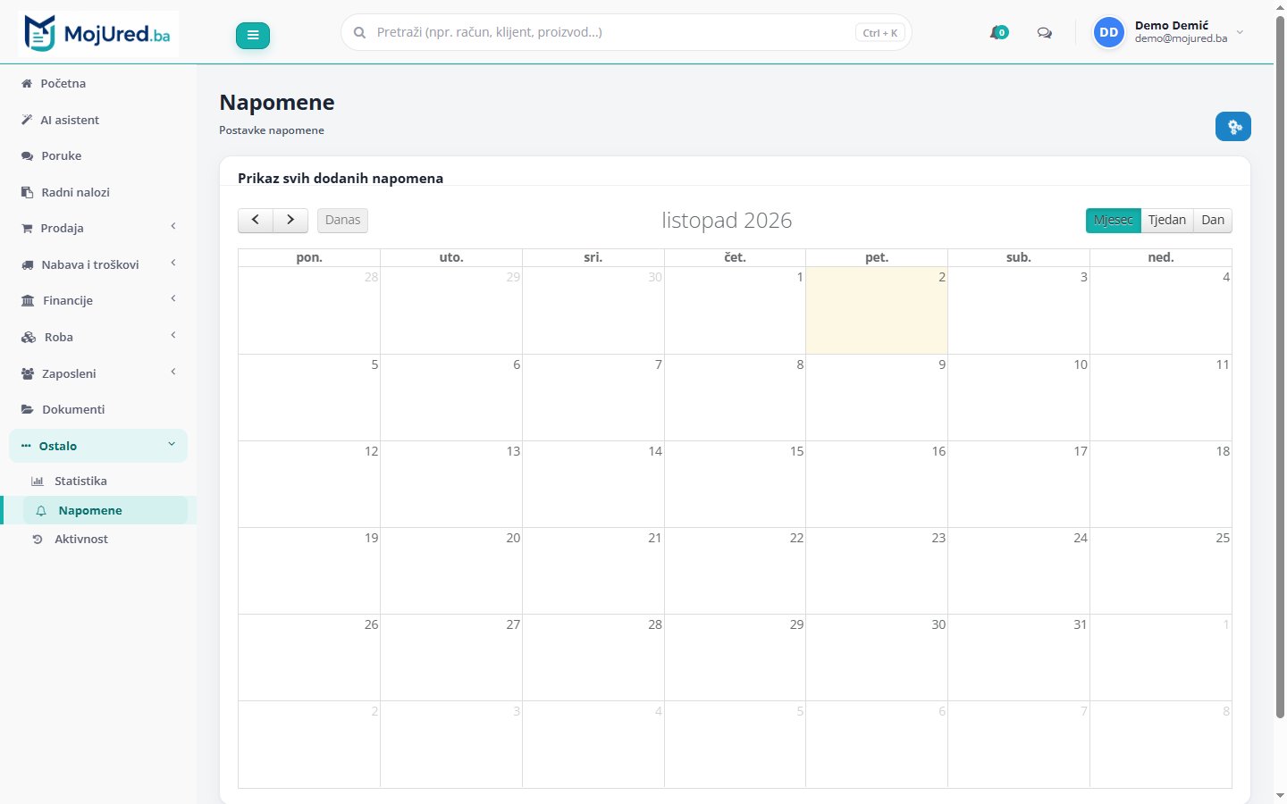Click the 'čet.' column header
Viewport: 1287px width, 804px height.
click(735, 257)
